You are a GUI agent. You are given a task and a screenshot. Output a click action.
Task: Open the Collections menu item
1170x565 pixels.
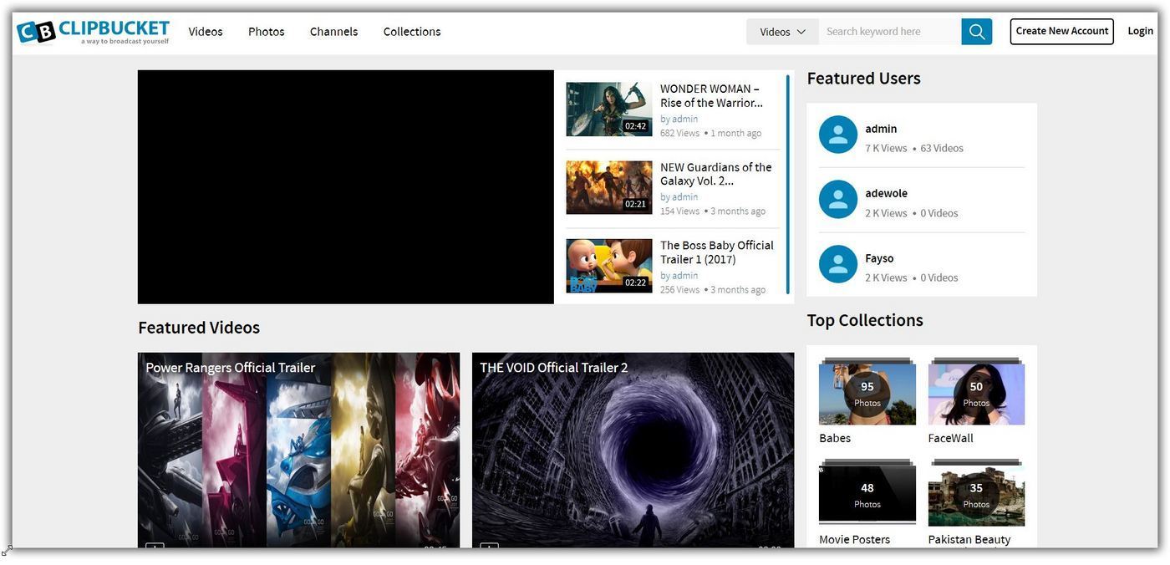point(412,32)
